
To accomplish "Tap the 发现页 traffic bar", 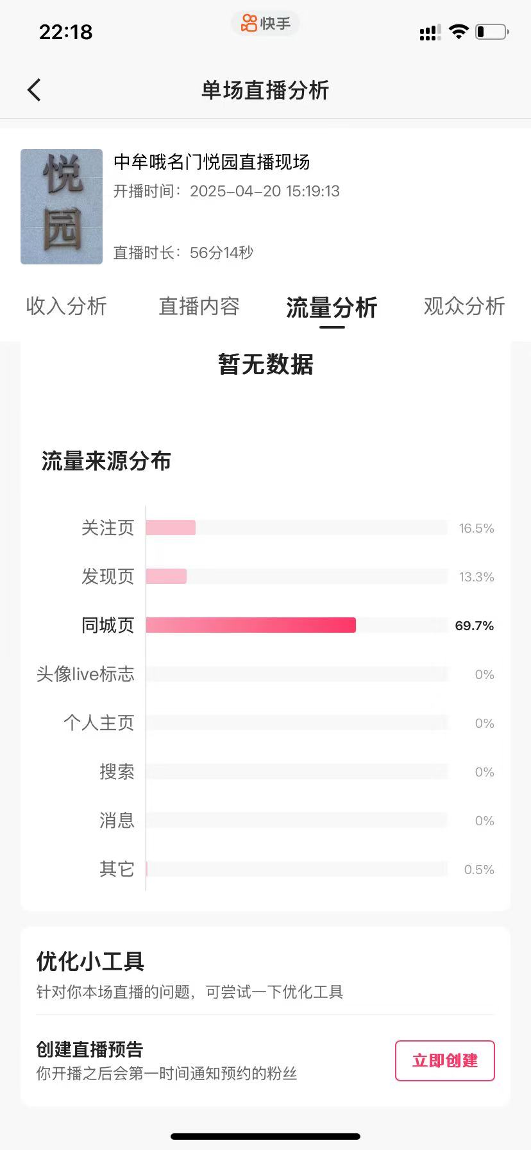I will (x=167, y=577).
